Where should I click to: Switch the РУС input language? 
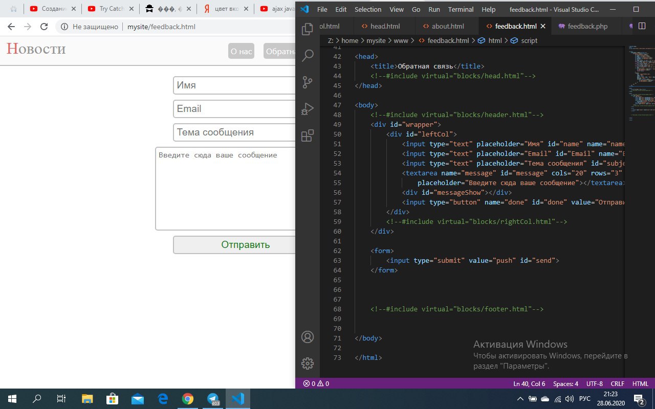pyautogui.click(x=585, y=399)
